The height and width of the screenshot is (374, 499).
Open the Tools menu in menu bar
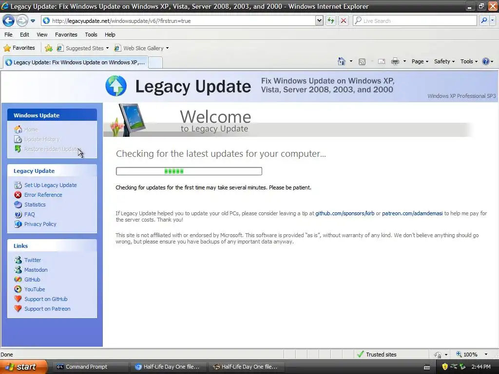[91, 35]
